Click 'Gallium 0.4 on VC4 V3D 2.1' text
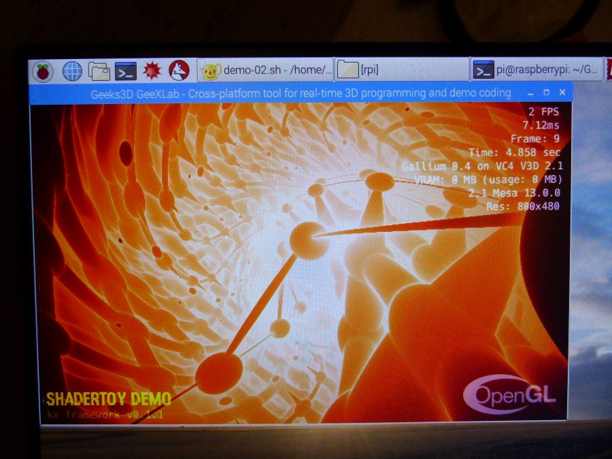612x459 pixels. click(x=482, y=166)
